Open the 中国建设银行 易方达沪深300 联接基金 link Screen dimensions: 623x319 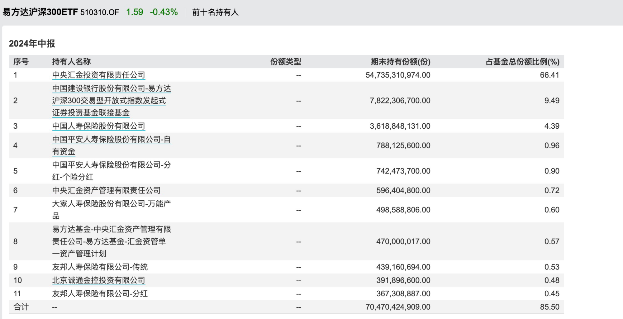tap(111, 101)
